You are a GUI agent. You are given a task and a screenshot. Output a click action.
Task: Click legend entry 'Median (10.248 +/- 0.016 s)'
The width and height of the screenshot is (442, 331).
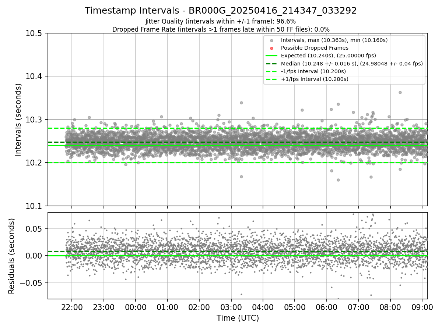352,64
